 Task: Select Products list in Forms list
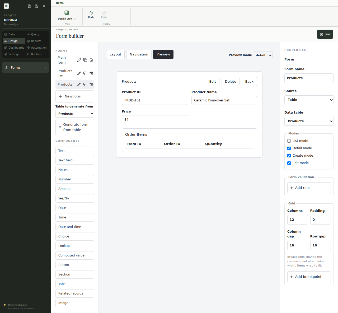(x=65, y=73)
